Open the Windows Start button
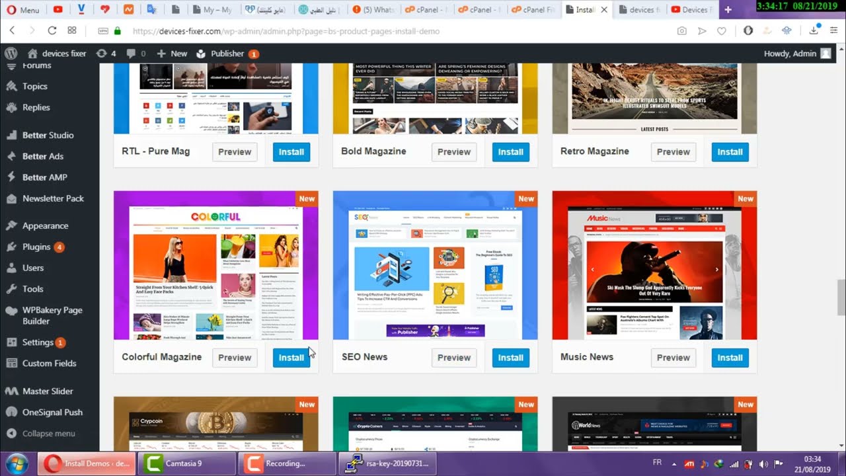Image resolution: width=846 pixels, height=476 pixels. [x=17, y=463]
